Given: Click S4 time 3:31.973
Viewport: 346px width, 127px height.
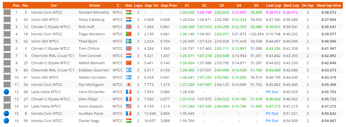Looking at the screenshot, I should tap(239, 34).
